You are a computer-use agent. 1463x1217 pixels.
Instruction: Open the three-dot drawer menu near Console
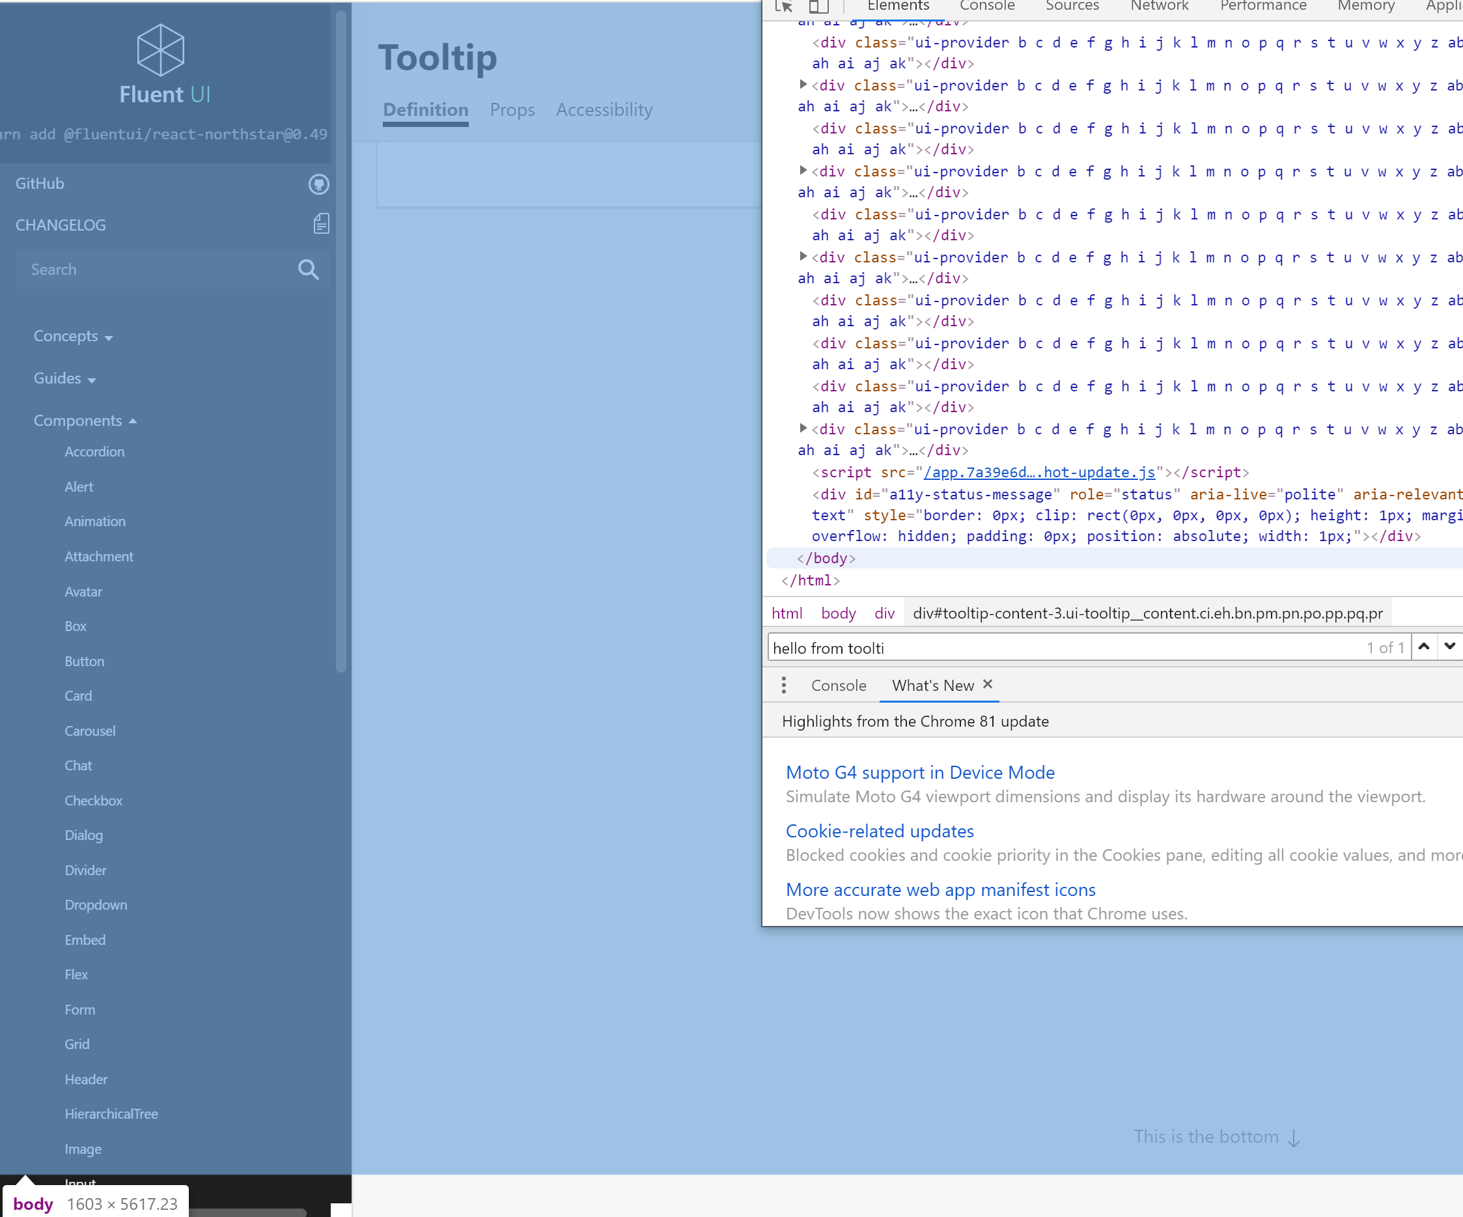(x=784, y=685)
